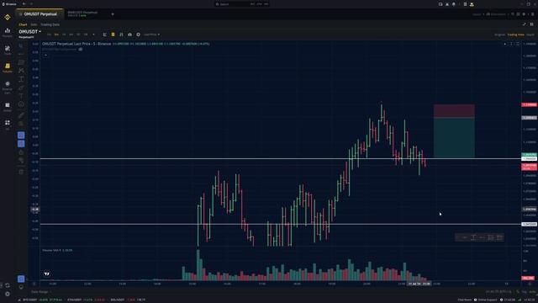Click the search field in the title bar
The height and width of the screenshot is (303, 538).
click(242, 4)
